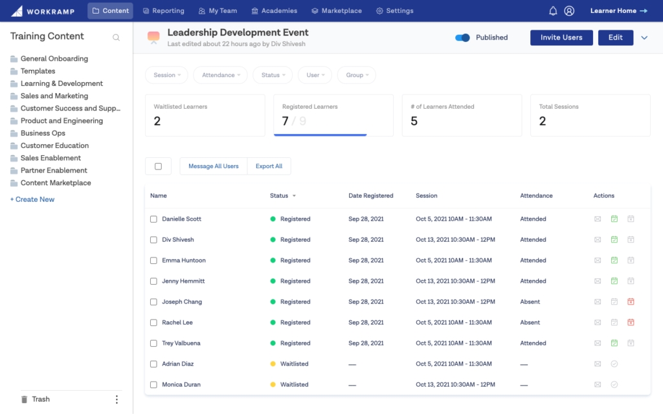Open the notifications bell icon
Viewport: 663px width, 414px height.
(x=553, y=11)
